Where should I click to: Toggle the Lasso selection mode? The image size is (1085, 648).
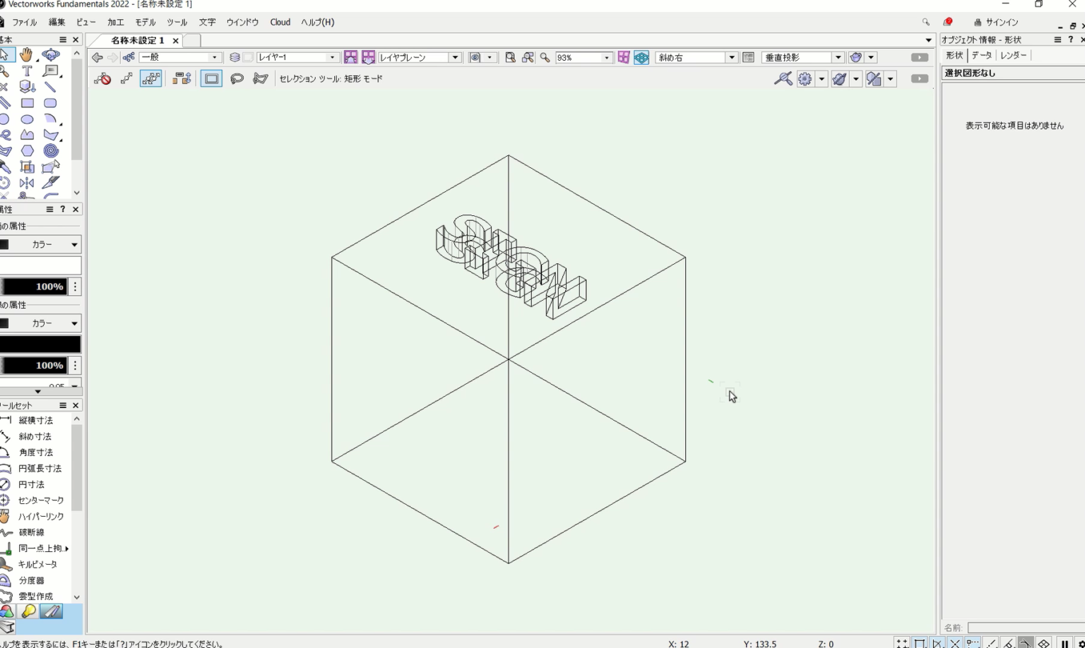tap(237, 78)
